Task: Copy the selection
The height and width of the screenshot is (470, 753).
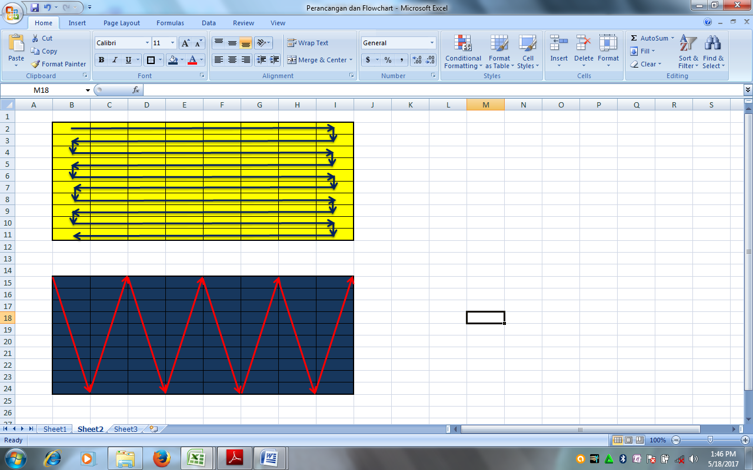Action: [44, 51]
